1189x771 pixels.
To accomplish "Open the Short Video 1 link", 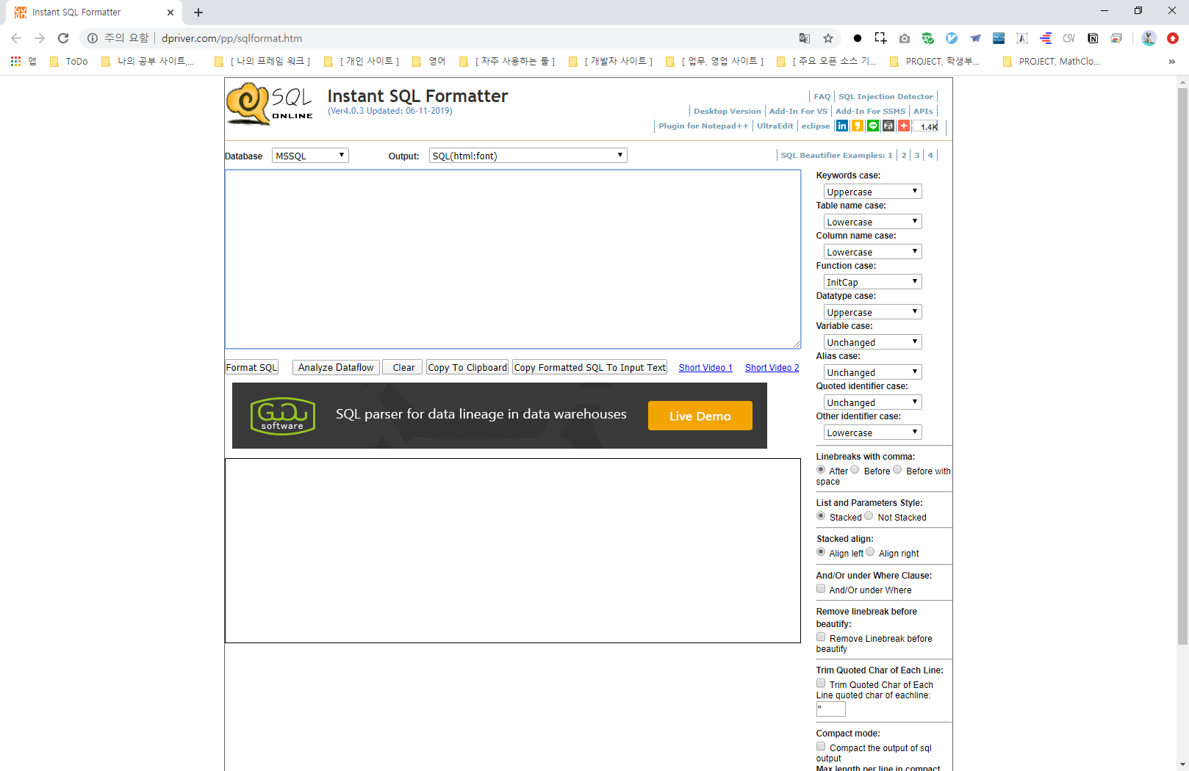I will pyautogui.click(x=705, y=368).
